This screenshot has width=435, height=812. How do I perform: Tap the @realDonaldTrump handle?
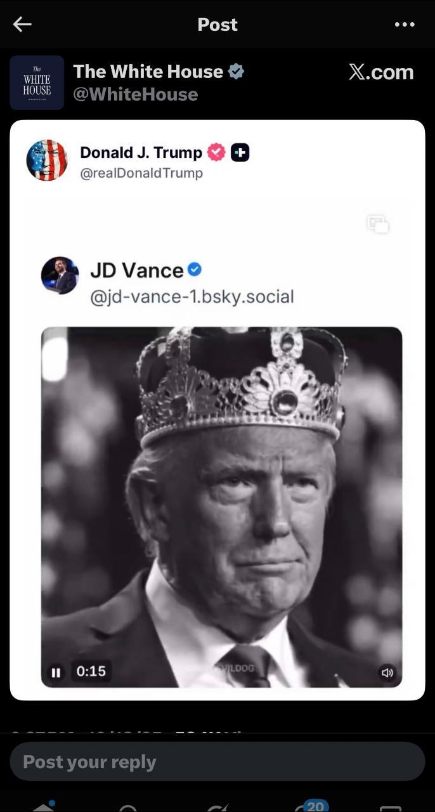click(141, 173)
